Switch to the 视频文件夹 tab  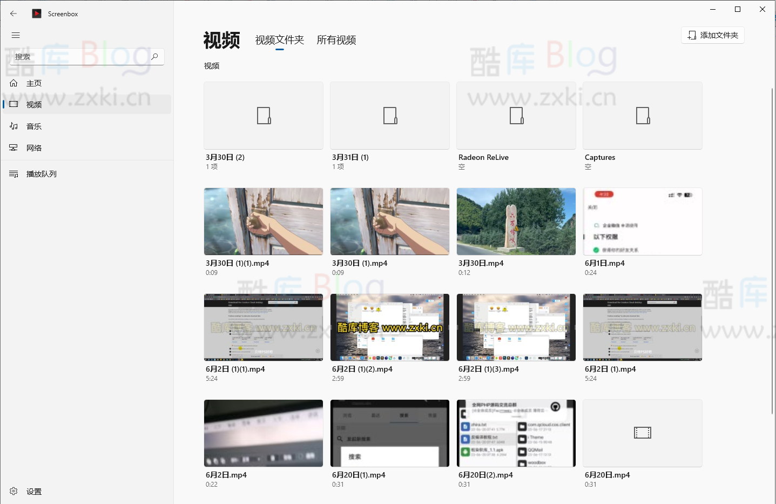(279, 39)
